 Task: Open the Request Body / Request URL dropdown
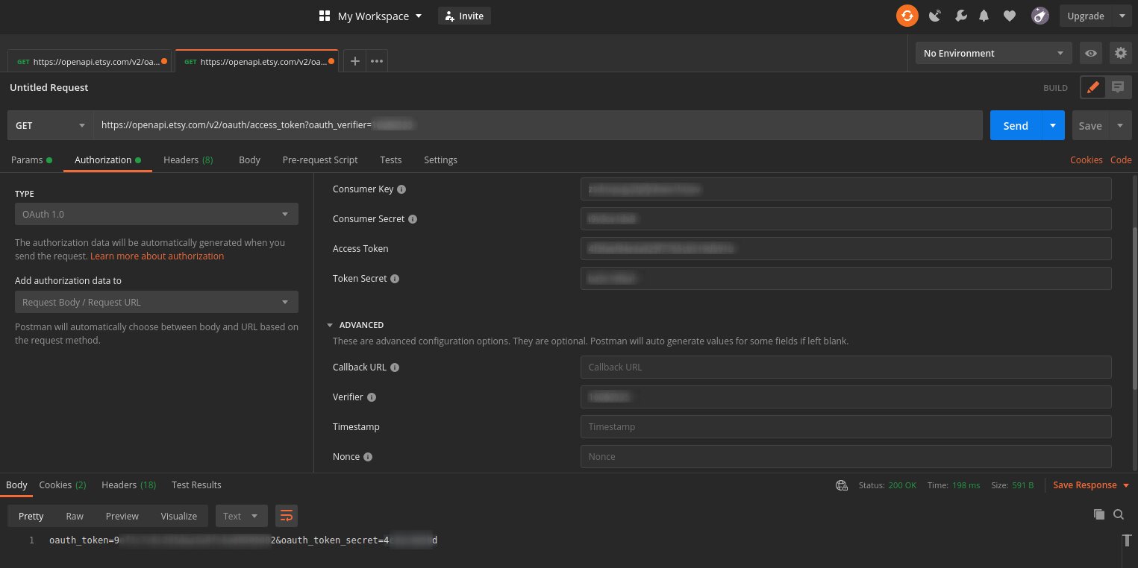point(156,302)
